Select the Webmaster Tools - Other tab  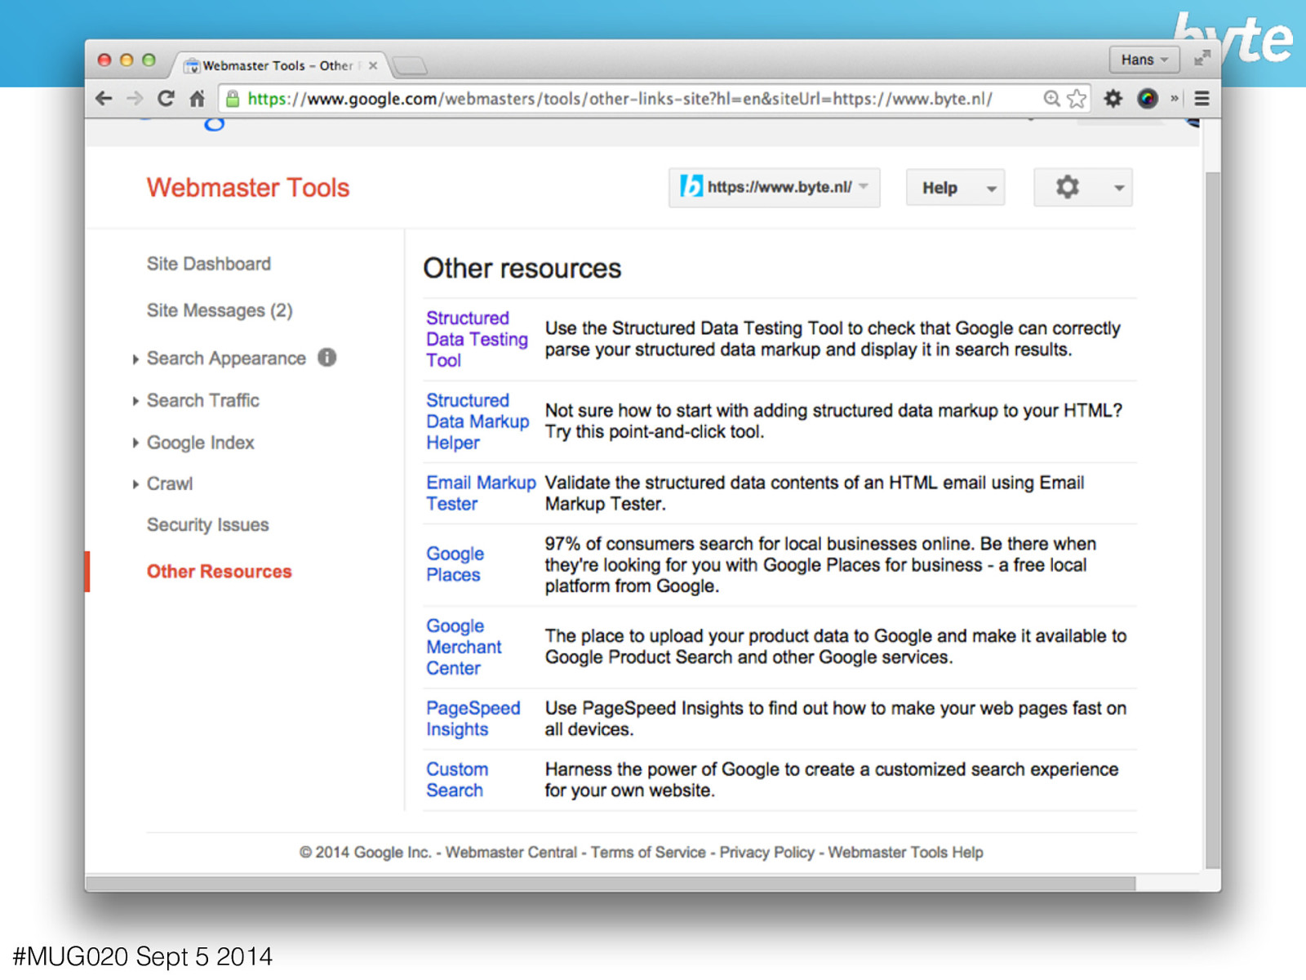(x=277, y=65)
